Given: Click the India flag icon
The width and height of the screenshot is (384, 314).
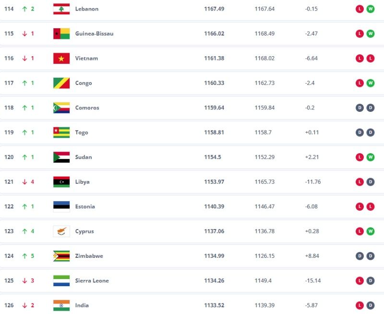Looking at the screenshot, I should click(61, 305).
